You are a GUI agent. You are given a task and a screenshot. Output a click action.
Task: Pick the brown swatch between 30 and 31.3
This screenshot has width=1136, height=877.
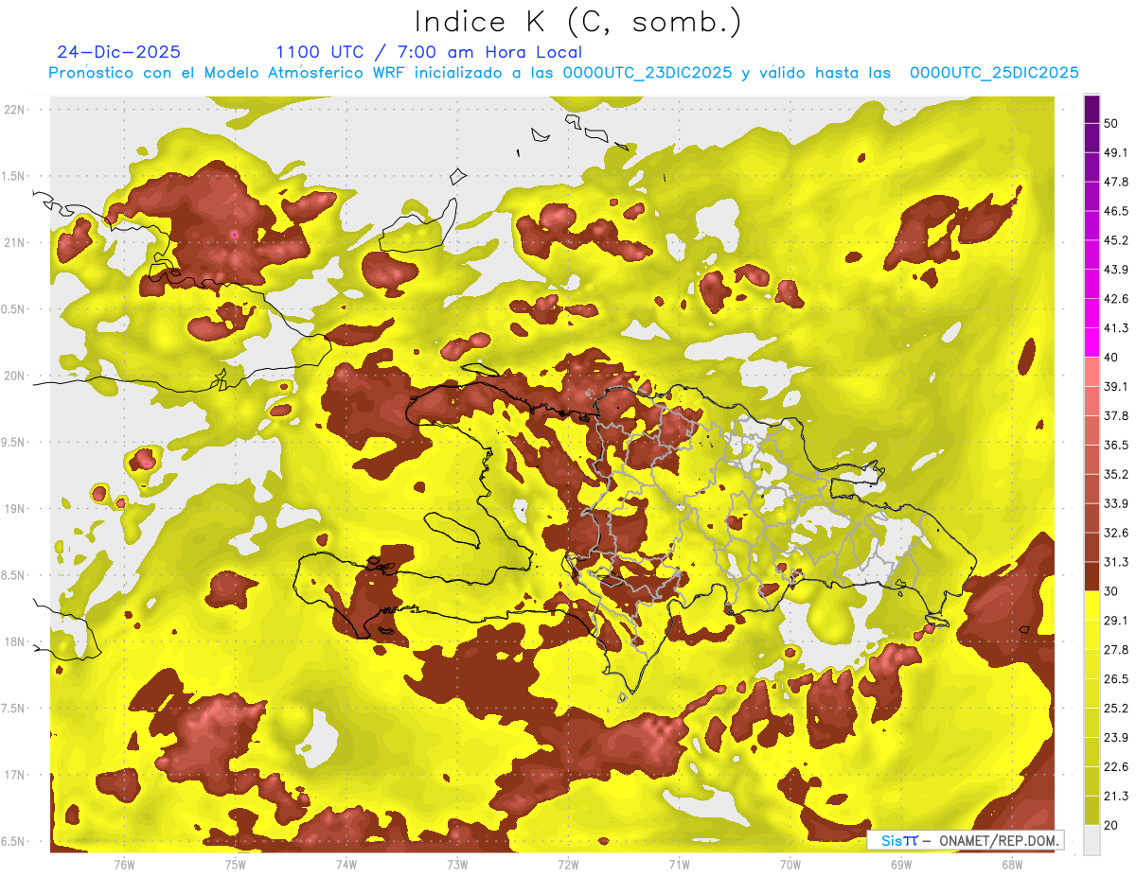coord(1092,576)
